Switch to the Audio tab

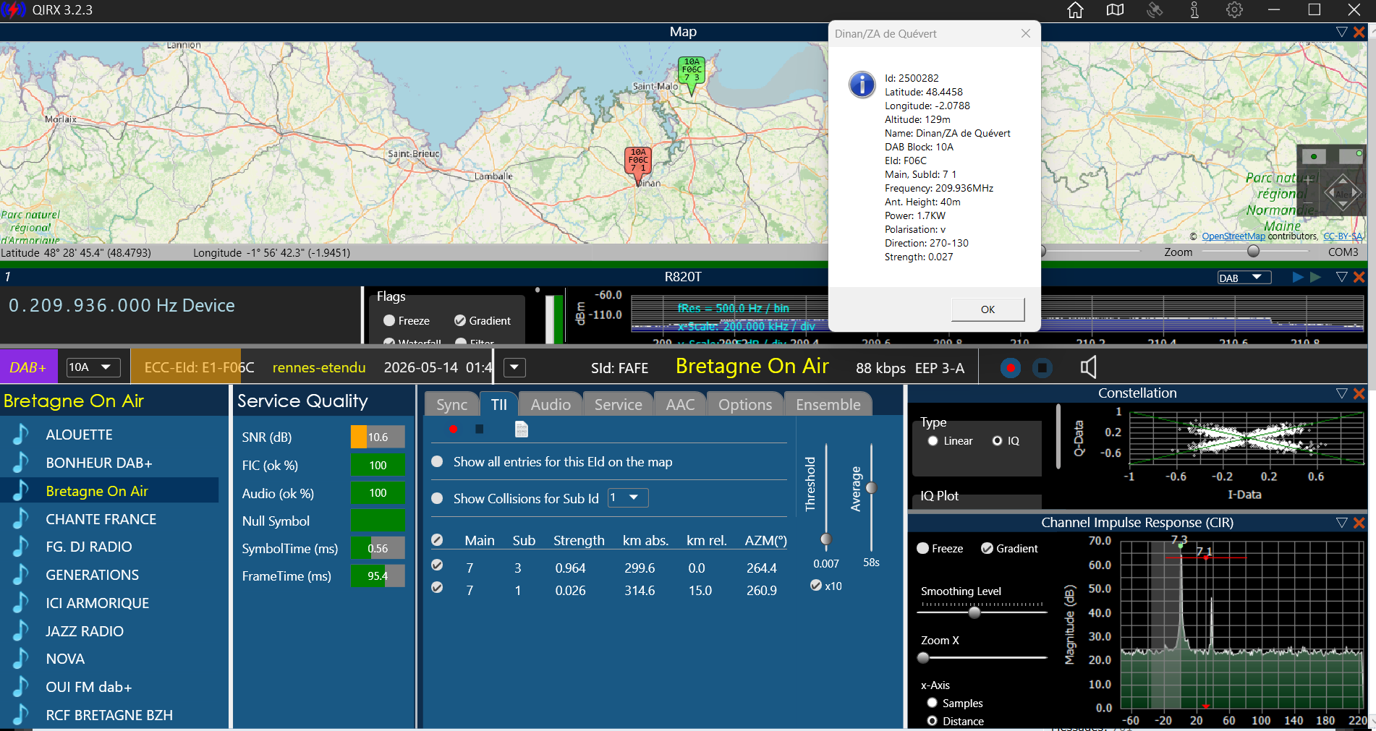tap(551, 404)
